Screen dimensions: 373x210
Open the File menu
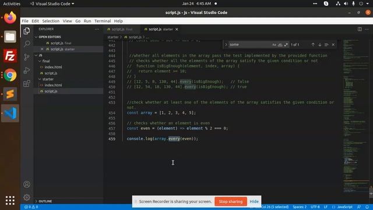[x=25, y=21]
